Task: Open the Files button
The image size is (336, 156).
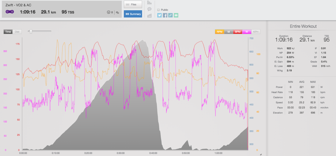Action: click(x=133, y=4)
